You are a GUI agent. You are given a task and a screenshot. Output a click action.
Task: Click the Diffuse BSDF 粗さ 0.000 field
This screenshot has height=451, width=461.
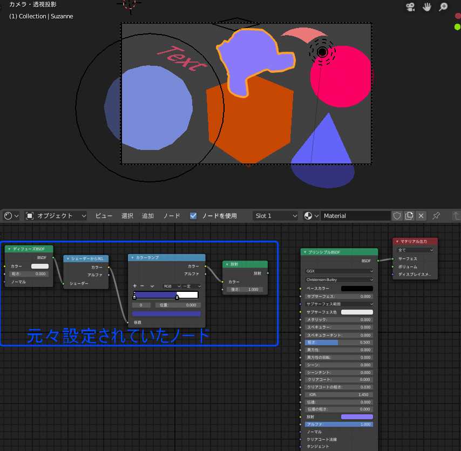(29, 274)
